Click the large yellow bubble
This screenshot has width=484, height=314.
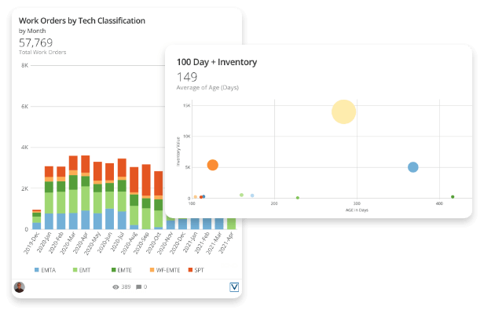point(343,111)
